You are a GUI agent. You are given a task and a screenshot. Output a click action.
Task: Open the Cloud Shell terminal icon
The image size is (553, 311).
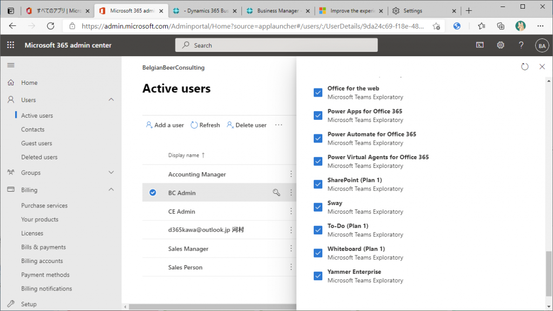480,45
